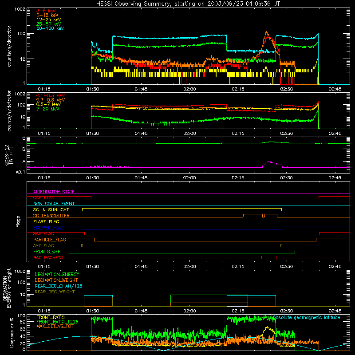Select the SC_TRANSMITTER flag label
The height and width of the screenshot is (355, 355).
[x=51, y=216]
